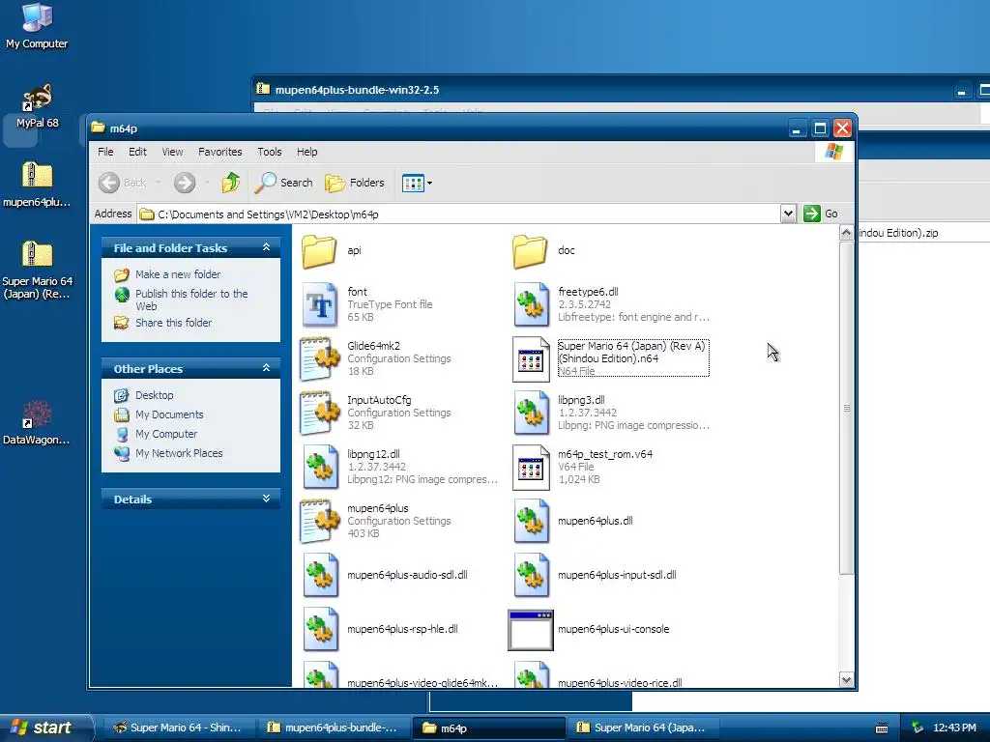Open the api folder icon
The width and height of the screenshot is (990, 742).
tap(319, 251)
